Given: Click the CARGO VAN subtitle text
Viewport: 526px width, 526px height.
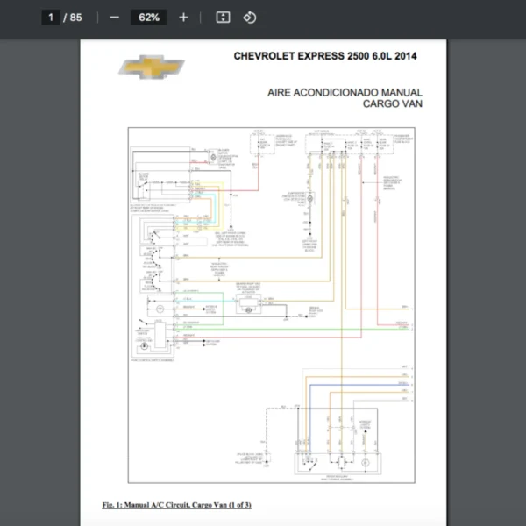Looking at the screenshot, I should [x=392, y=103].
